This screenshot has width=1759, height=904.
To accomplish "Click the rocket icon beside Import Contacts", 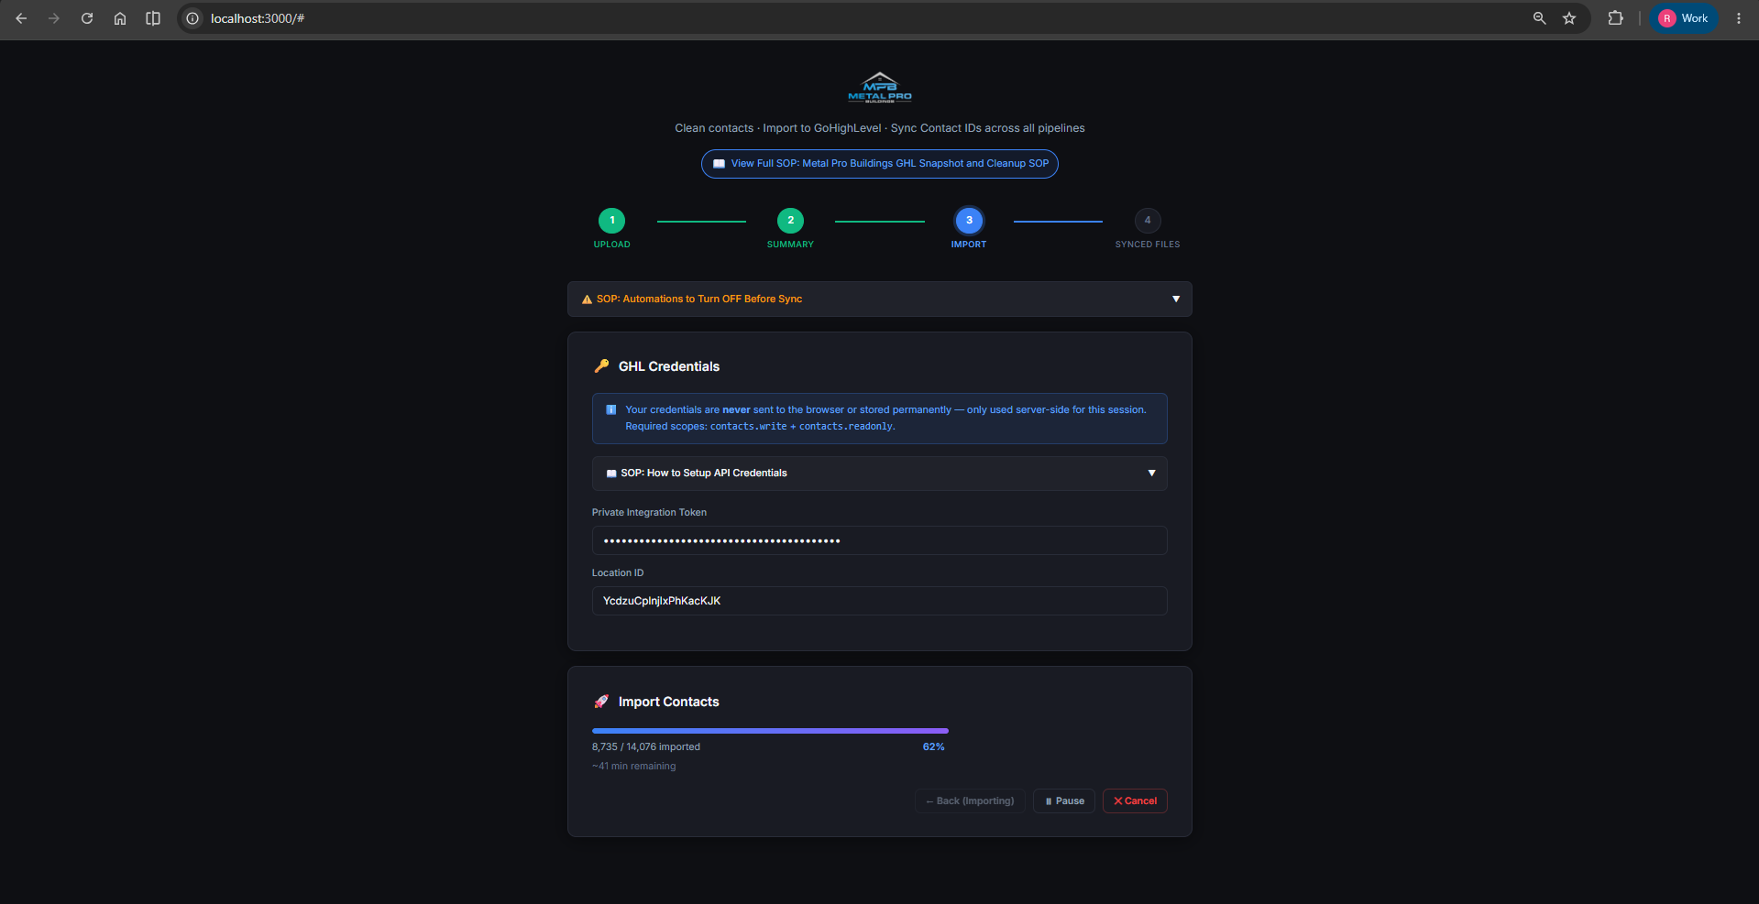I will tap(601, 702).
